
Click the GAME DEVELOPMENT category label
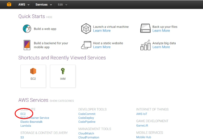click(x=152, y=121)
